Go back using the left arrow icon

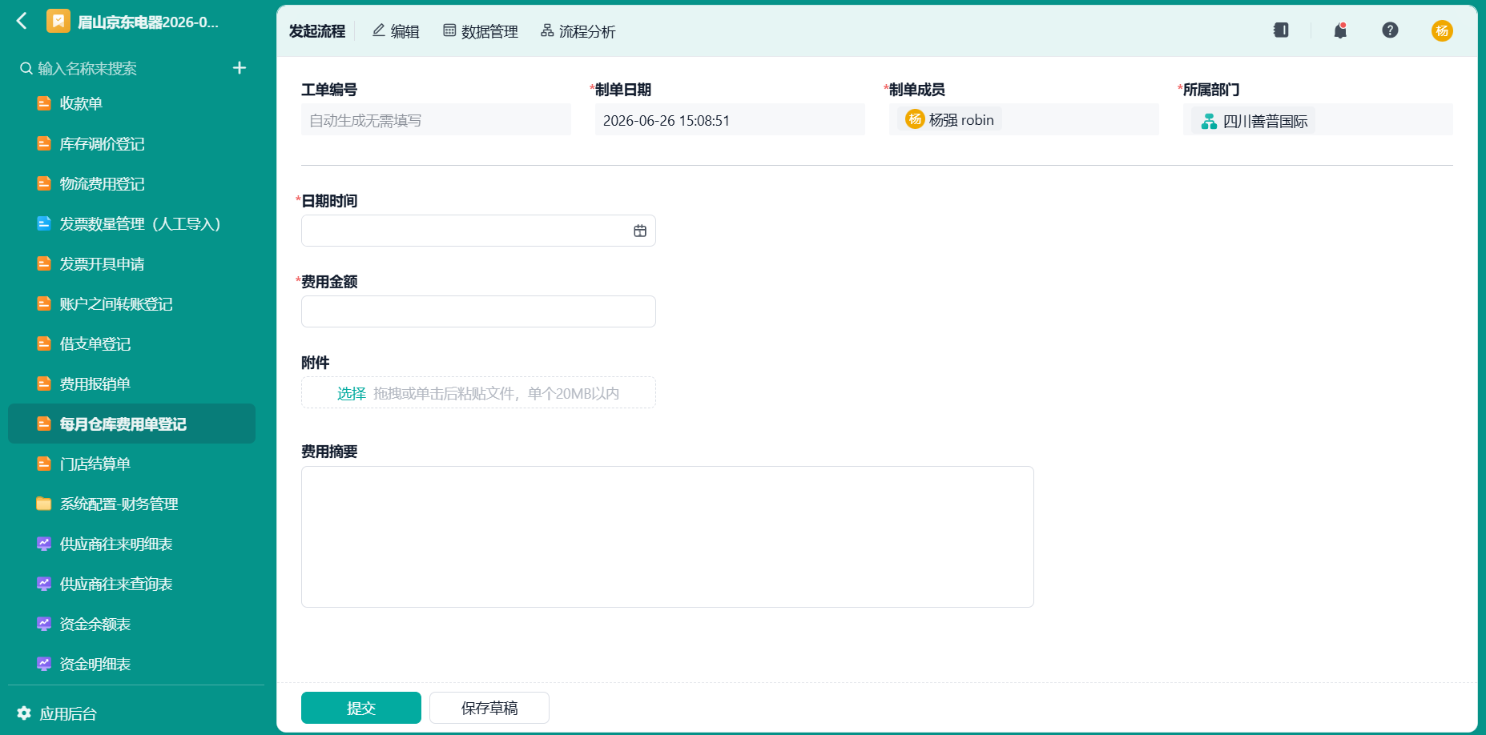tap(22, 21)
